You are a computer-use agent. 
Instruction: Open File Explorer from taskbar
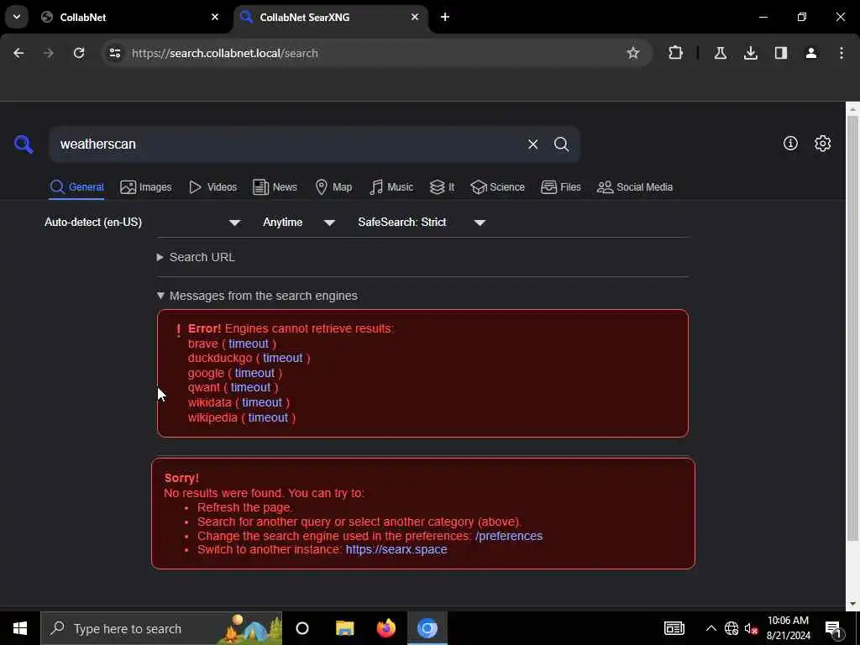(345, 628)
